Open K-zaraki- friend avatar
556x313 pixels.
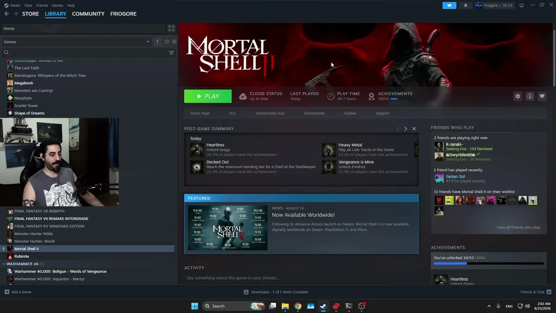point(439,146)
